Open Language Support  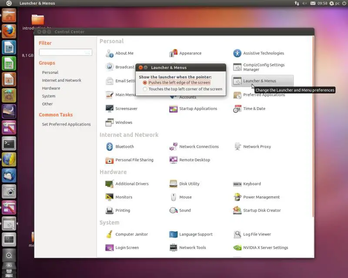click(191, 234)
